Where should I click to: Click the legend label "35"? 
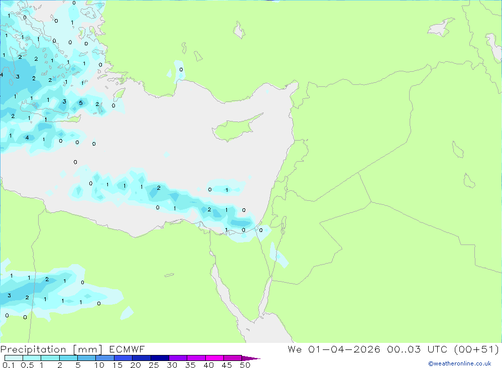tap(190, 365)
